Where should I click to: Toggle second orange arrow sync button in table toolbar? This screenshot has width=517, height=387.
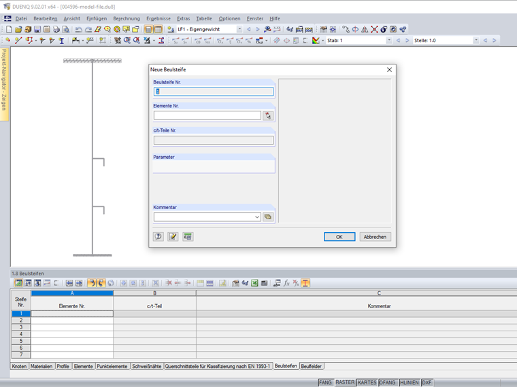[101, 283]
